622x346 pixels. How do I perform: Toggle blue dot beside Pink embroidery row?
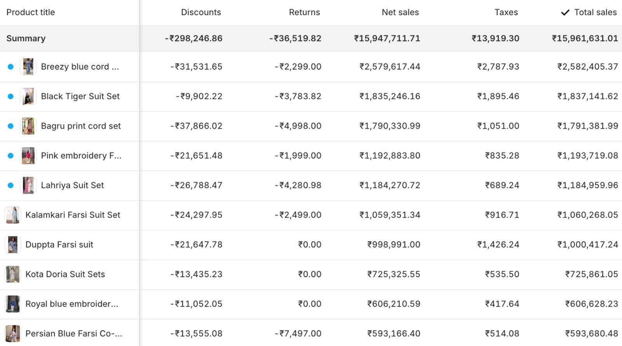[x=11, y=156]
